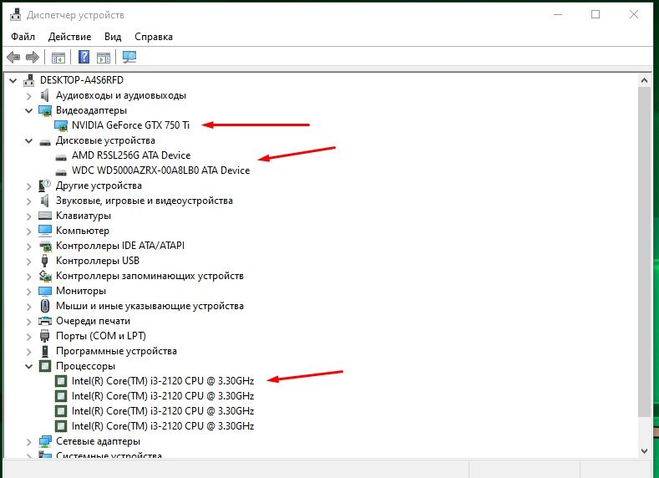Click the controller icon beside Контроллеры IDE ATA/ATAPI
Viewport: 659px width, 478px height.
coord(45,246)
